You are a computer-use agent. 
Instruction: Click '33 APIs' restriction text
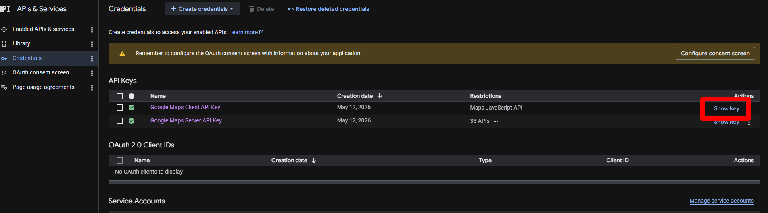coord(480,121)
